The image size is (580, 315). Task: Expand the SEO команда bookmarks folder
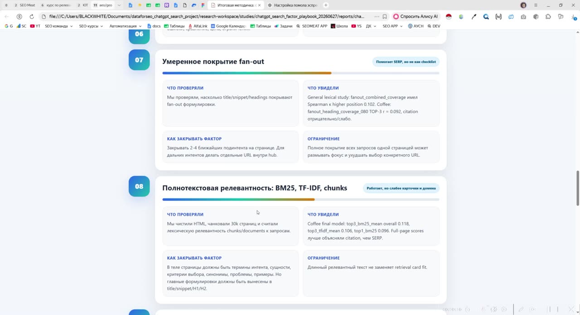coord(59,26)
